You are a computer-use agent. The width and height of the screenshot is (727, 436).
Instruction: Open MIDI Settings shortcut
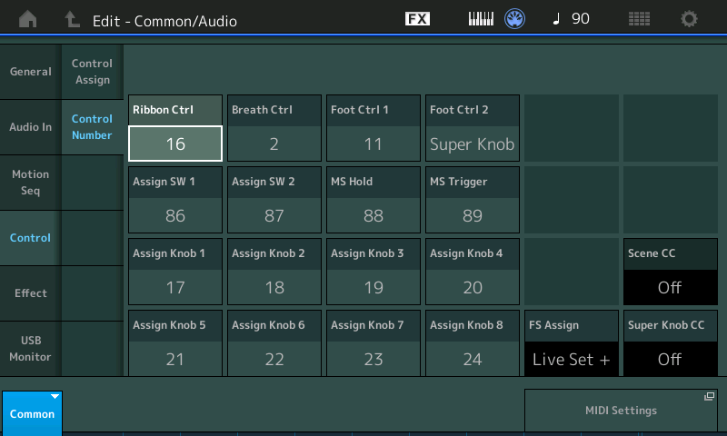[621, 411]
